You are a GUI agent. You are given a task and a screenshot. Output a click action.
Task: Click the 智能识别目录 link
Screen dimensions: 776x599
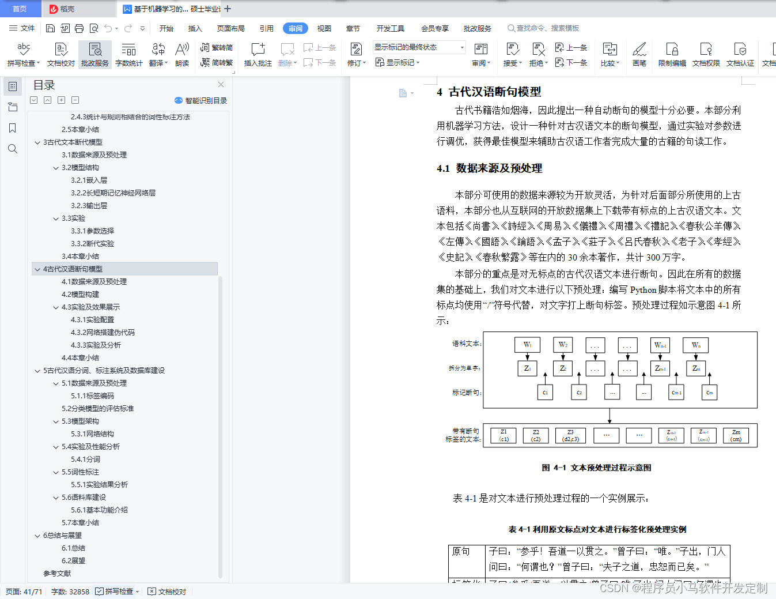[201, 100]
